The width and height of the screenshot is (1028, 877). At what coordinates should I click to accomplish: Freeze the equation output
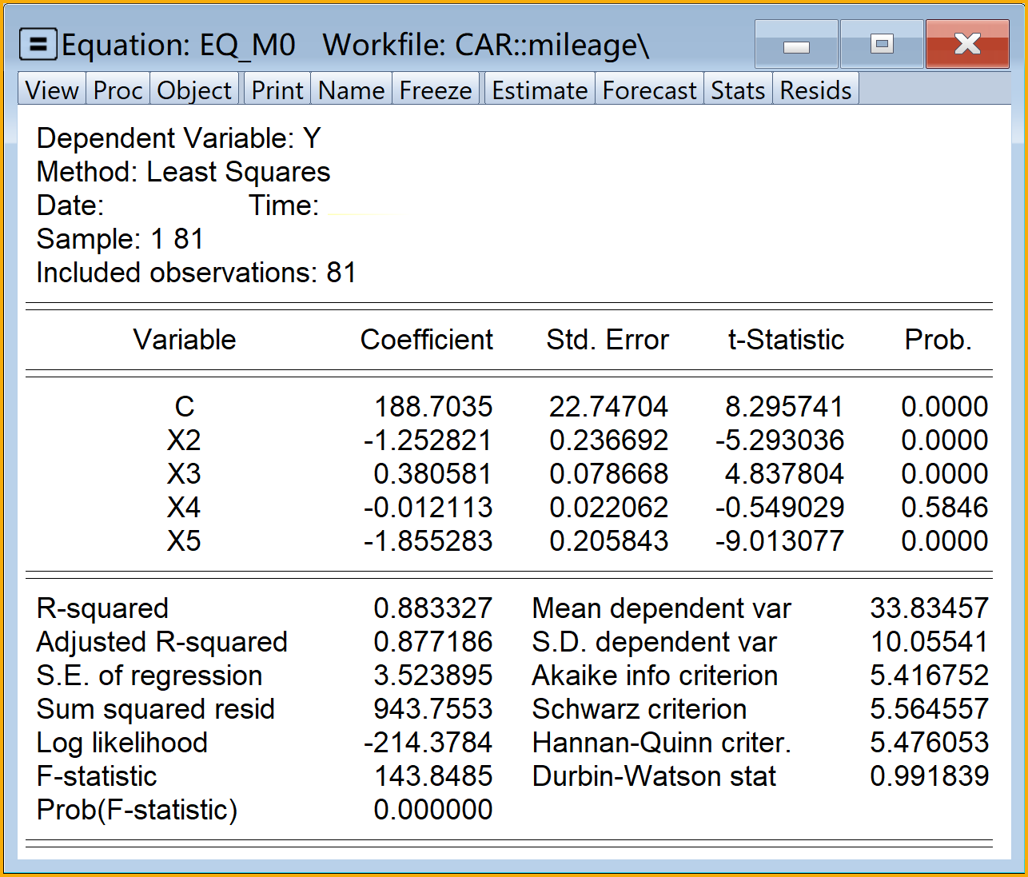point(436,90)
